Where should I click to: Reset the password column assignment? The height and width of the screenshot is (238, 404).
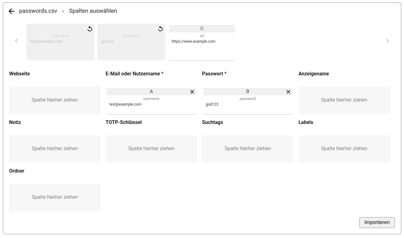[x=160, y=29]
